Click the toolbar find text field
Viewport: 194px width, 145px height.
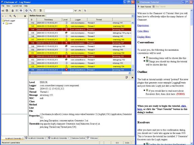click(x=59, y=11)
